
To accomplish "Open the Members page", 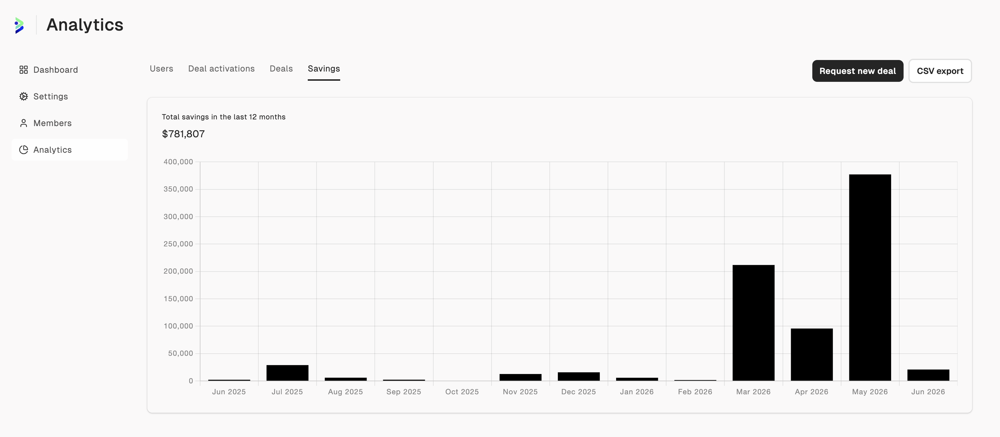I will tap(70, 123).
